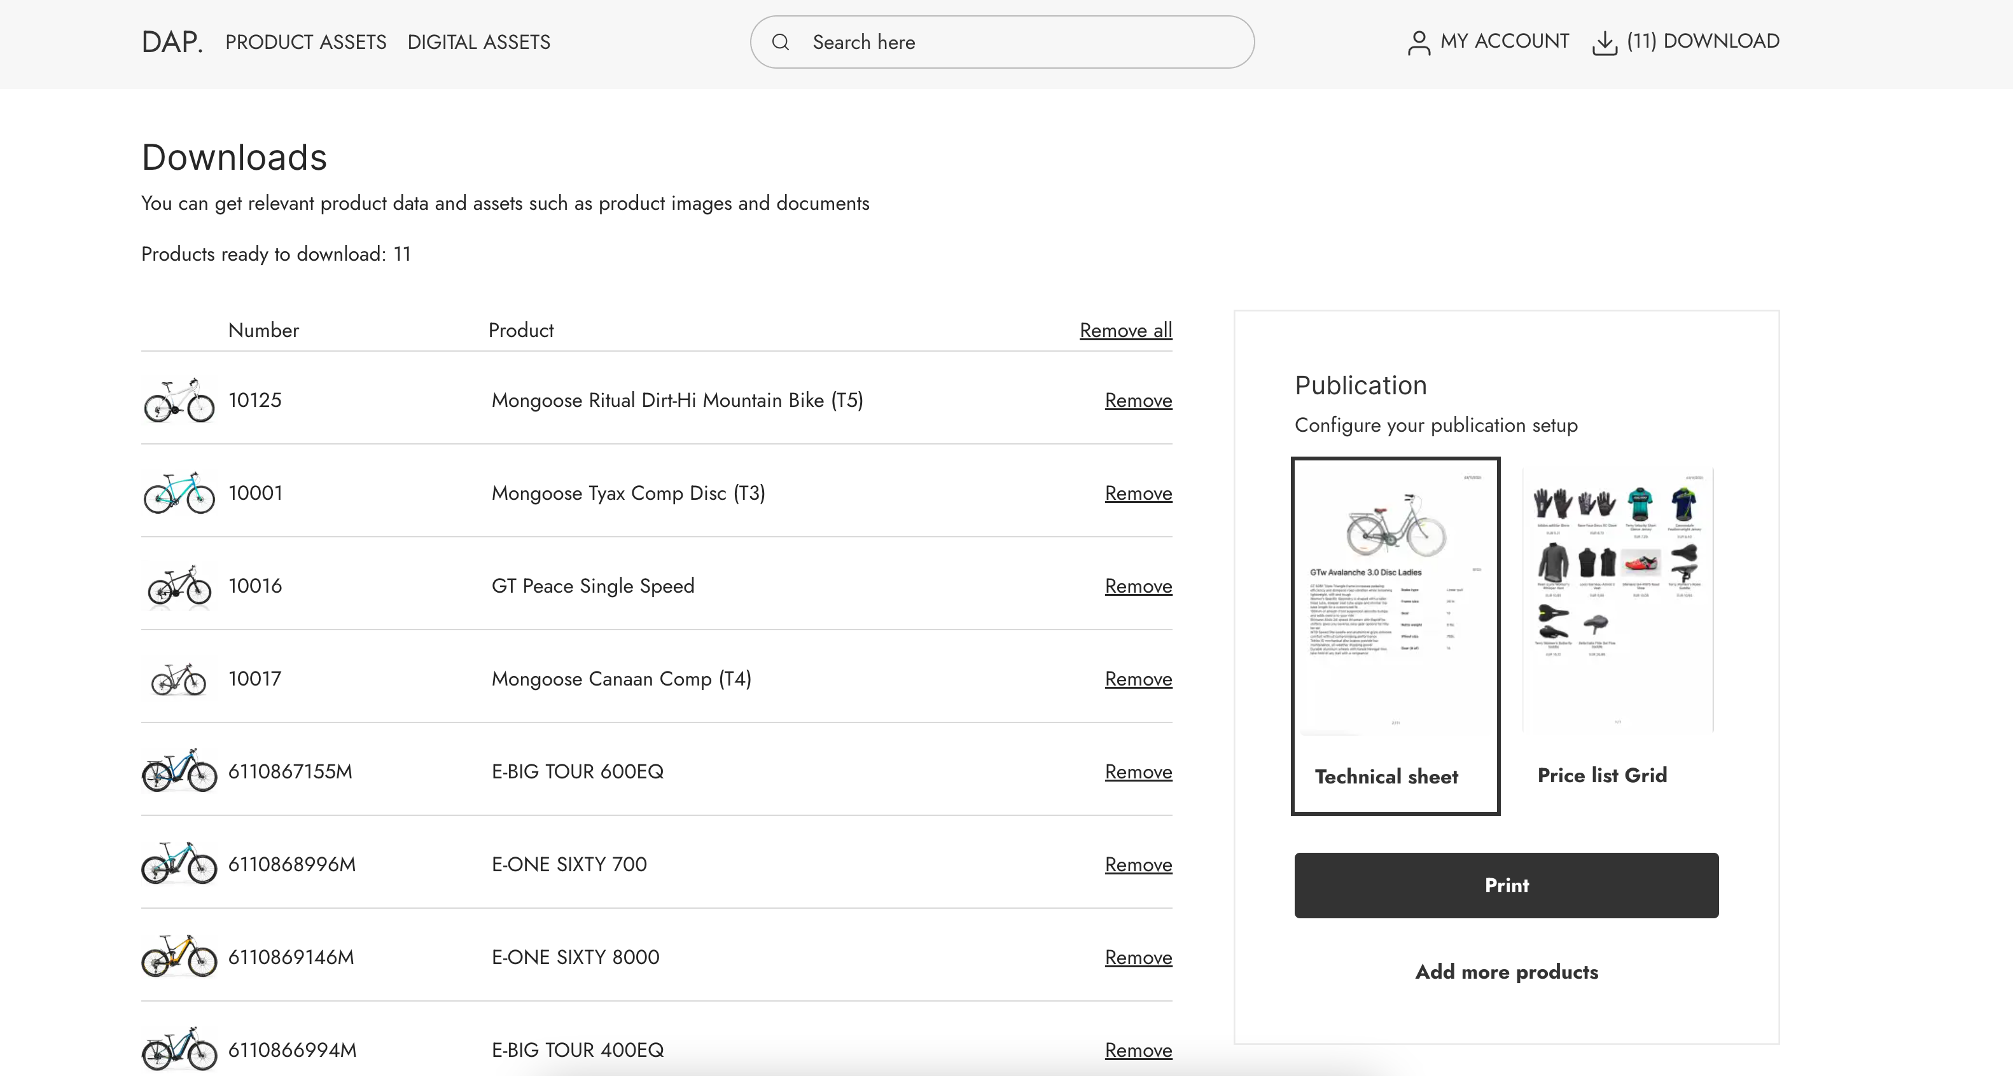This screenshot has width=2013, height=1076.
Task: Remove Mongoose Canaan Comp (T4)
Action: [1138, 679]
